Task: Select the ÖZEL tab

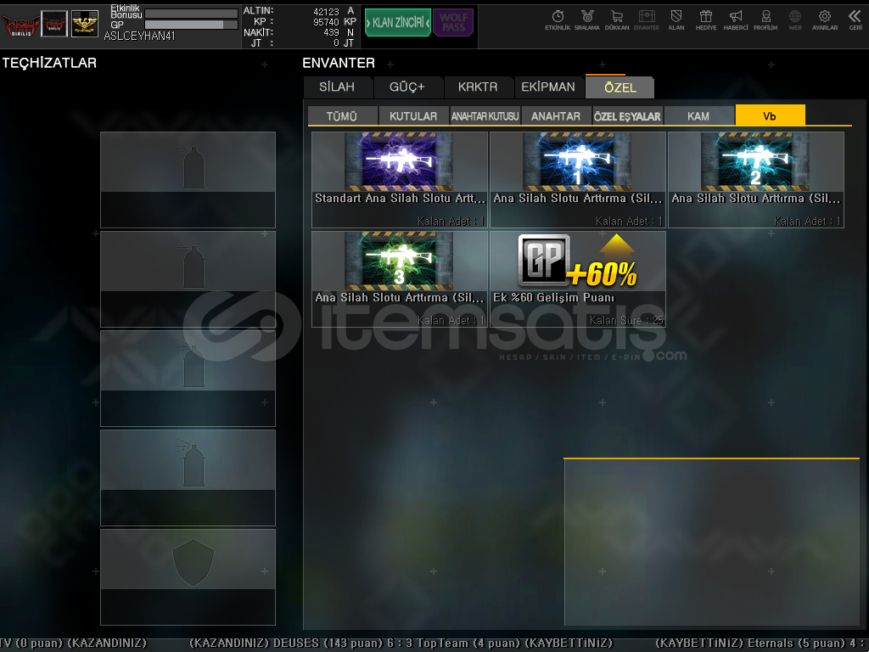Action: [x=620, y=87]
